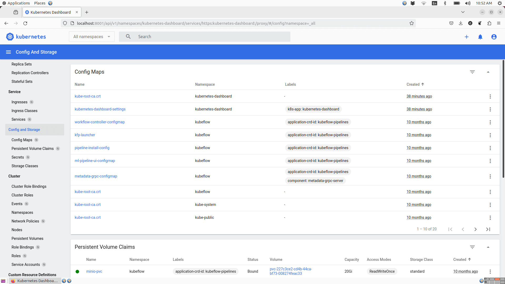Select Config Maps in the sidebar

22,140
